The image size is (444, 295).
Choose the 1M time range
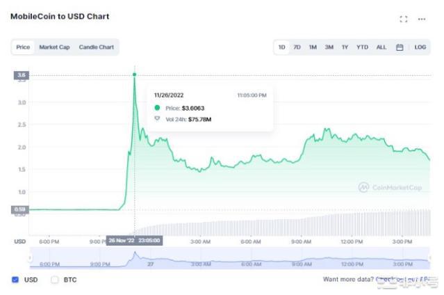(x=313, y=47)
